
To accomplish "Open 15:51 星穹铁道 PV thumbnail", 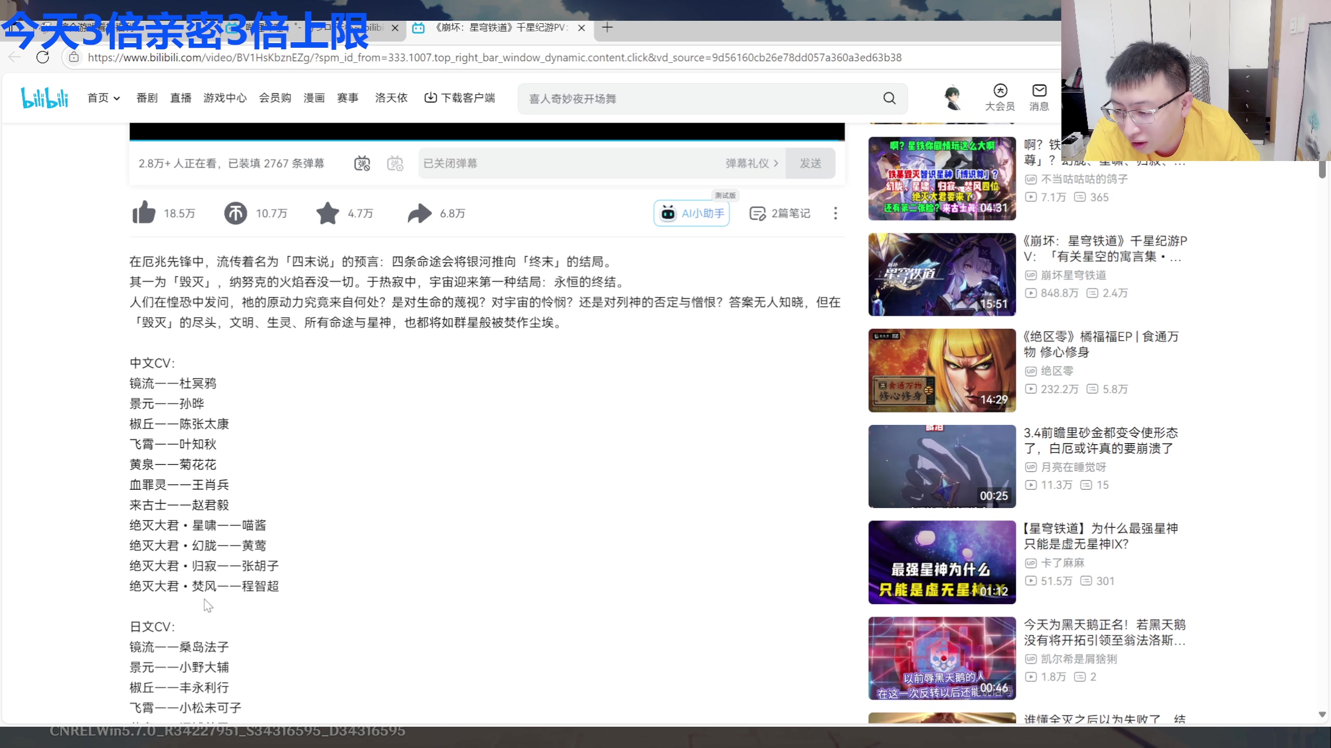I will click(x=942, y=274).
